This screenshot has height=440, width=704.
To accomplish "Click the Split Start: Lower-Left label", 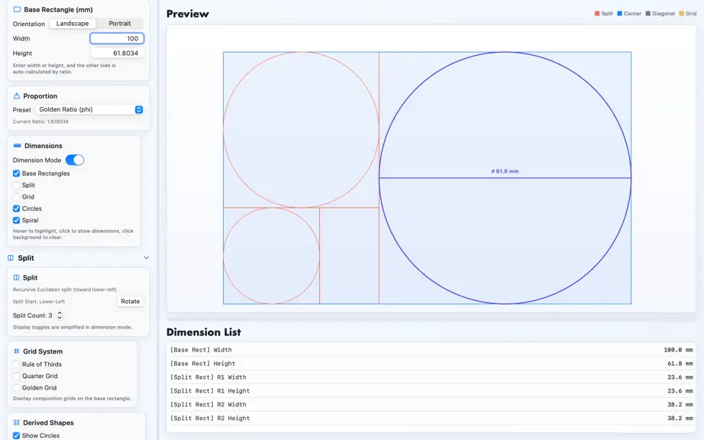I will tap(39, 302).
